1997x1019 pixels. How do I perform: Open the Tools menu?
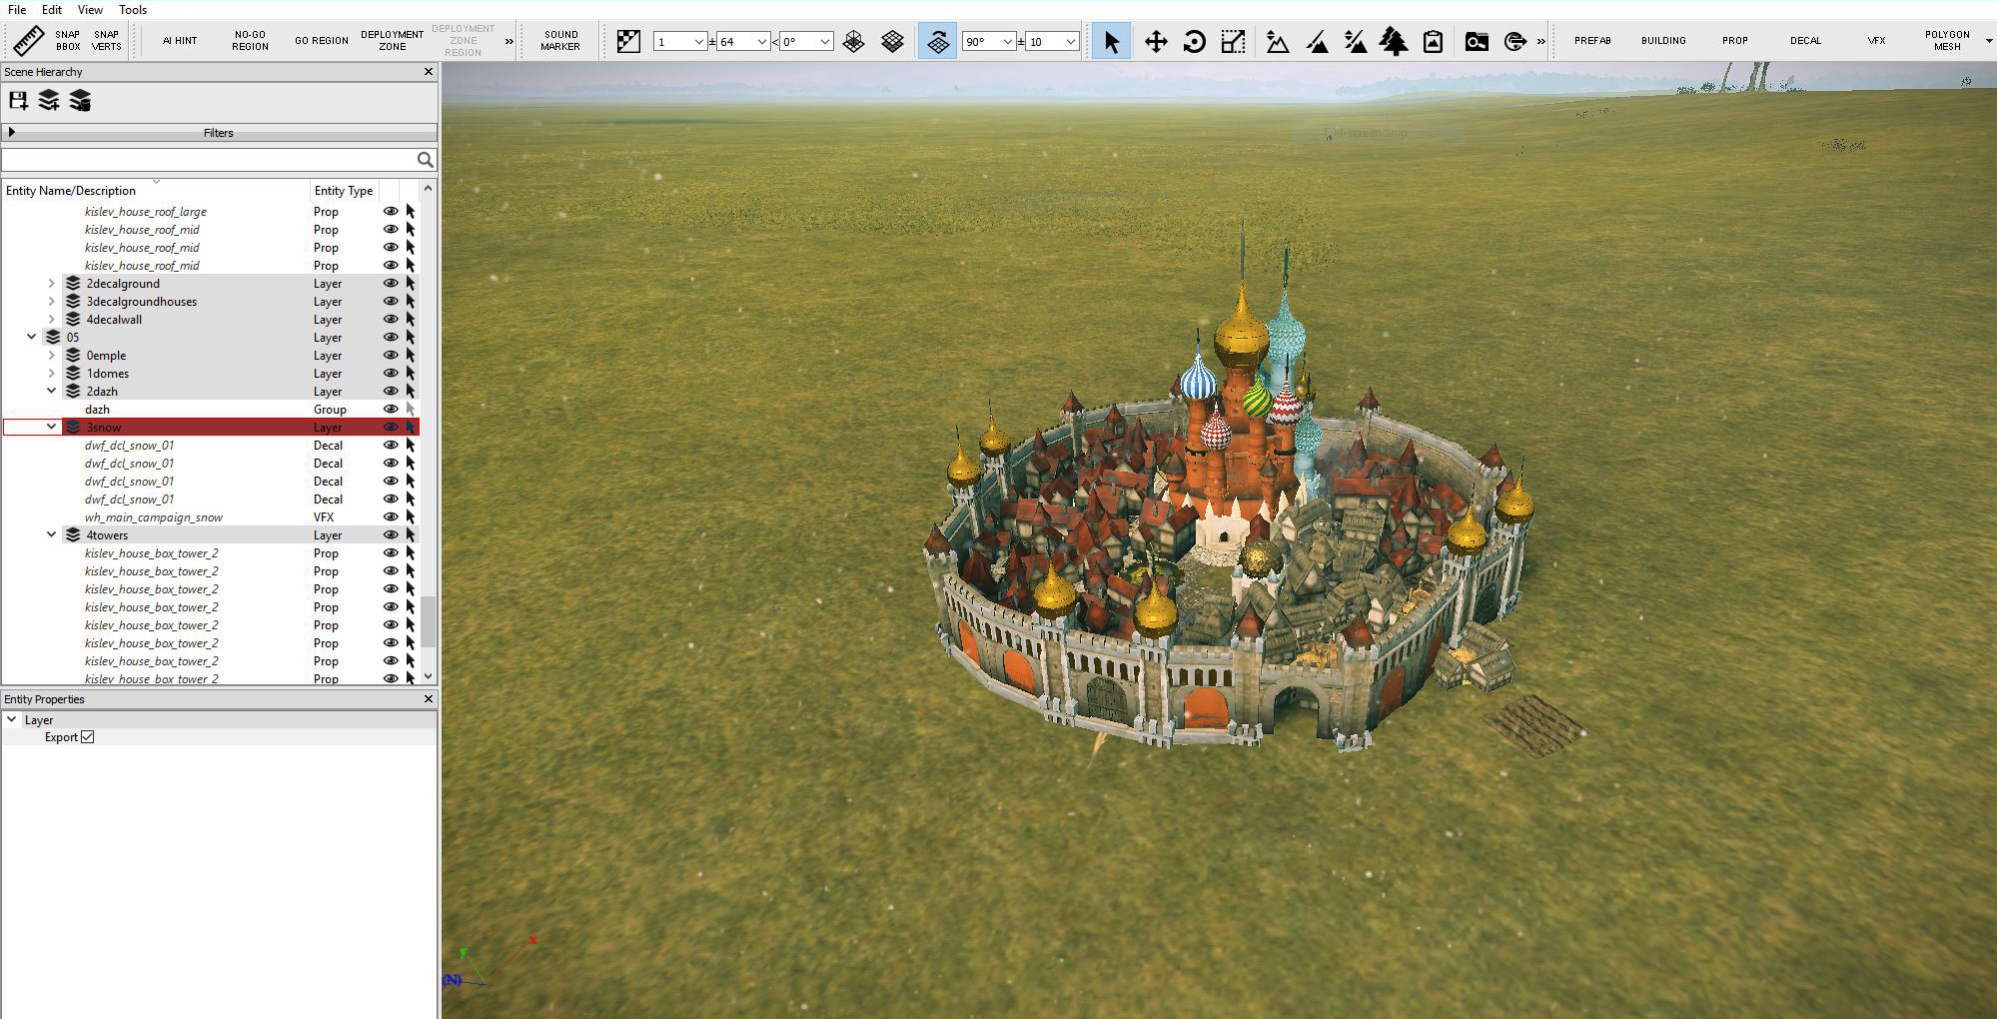point(133,10)
